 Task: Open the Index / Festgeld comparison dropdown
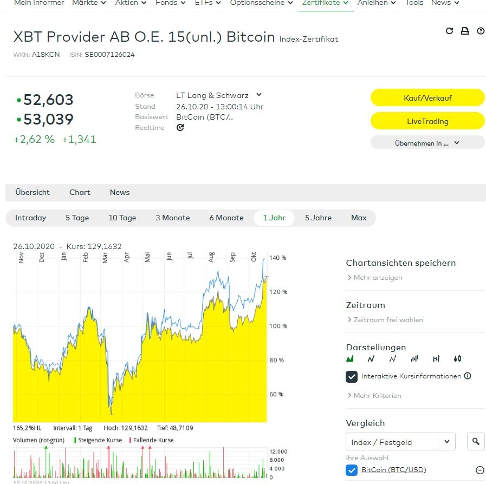pos(446,442)
